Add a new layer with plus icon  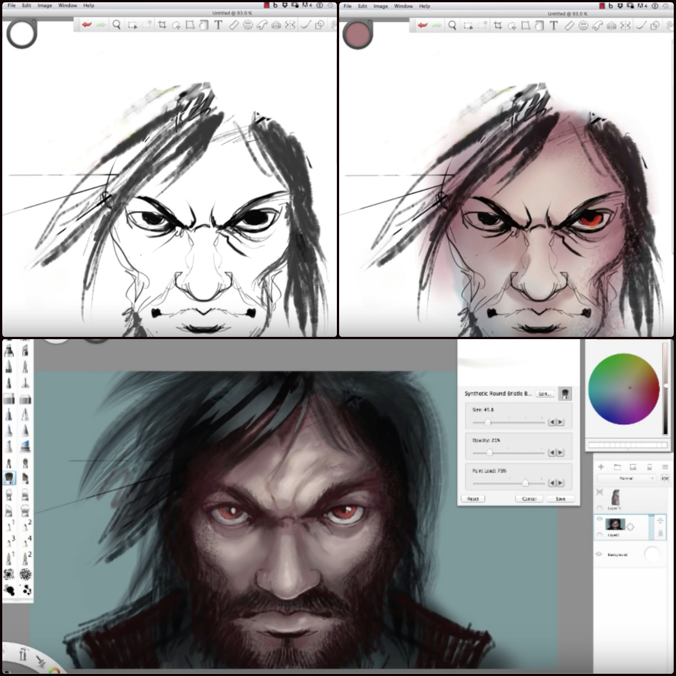[x=601, y=467]
